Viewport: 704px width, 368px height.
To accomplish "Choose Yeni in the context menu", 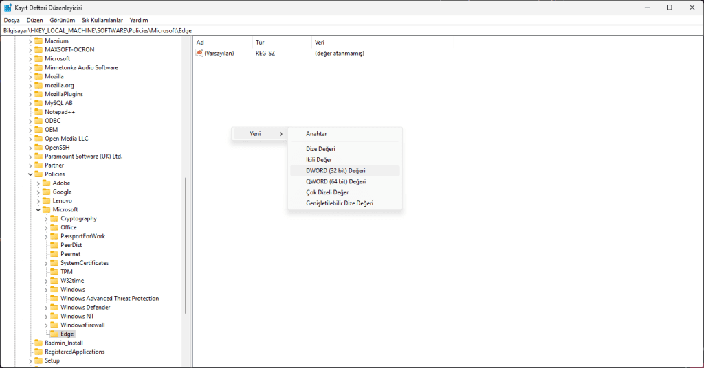I will (260, 134).
